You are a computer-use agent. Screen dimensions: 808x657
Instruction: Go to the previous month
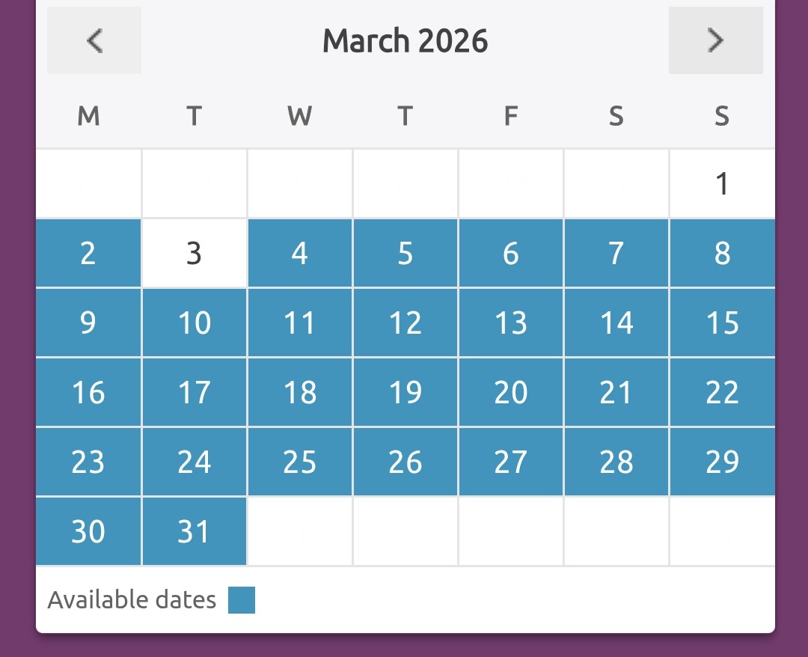(94, 40)
